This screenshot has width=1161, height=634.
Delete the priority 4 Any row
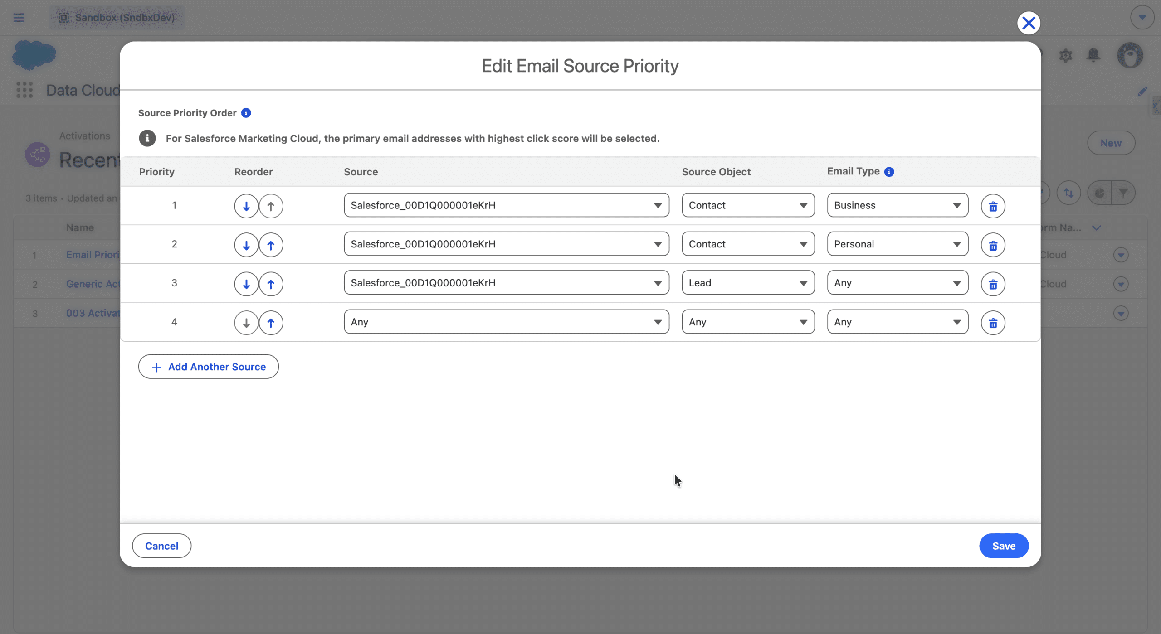993,323
